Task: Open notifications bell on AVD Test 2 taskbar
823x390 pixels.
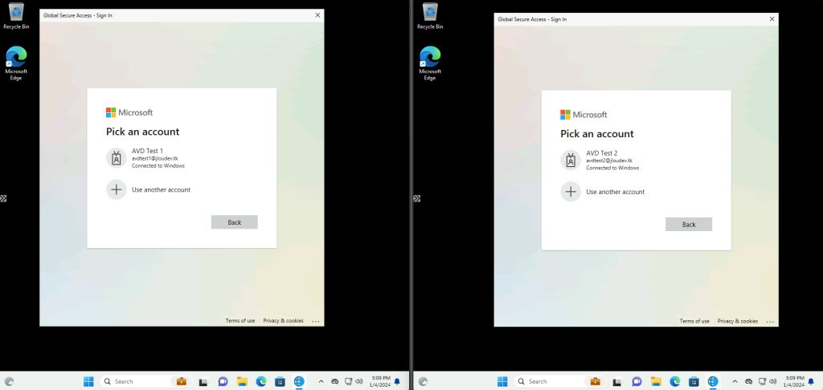Action: pos(811,382)
